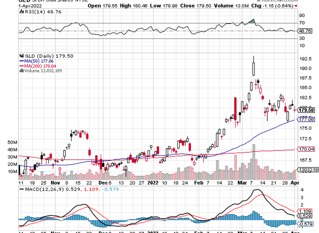The width and height of the screenshot is (319, 233).
Task: Click the 175.0 price axis label
Action: click(305, 128)
